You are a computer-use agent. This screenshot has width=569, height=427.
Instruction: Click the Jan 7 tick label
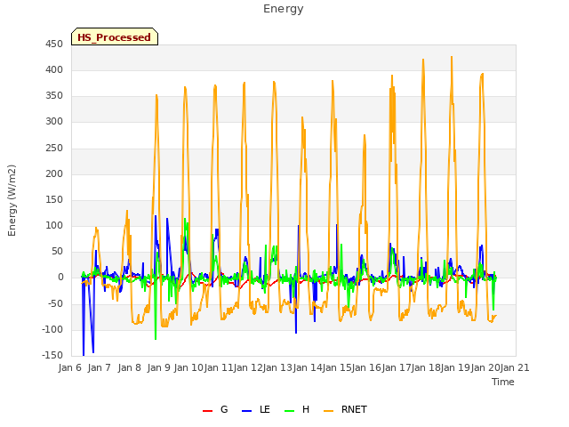pos(100,367)
